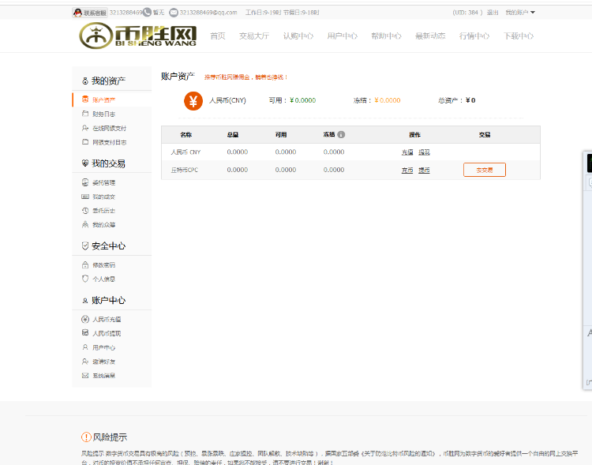Image resolution: width=592 pixels, height=465 pixels.
Task: Expand the 我的账户 dropdown
Action: (519, 13)
